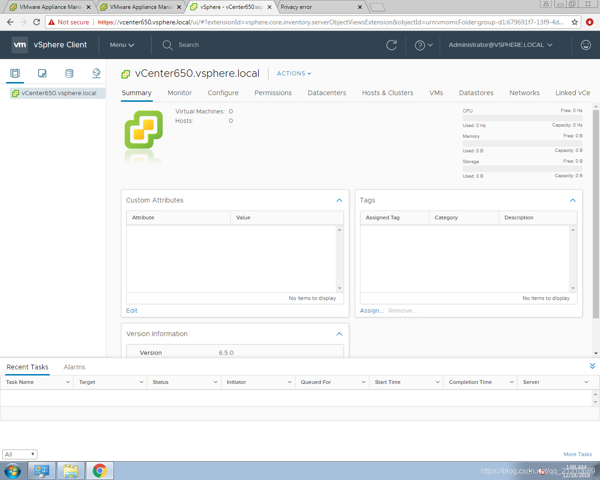The width and height of the screenshot is (600, 480).
Task: Click the Search field in the header
Action: pyautogui.click(x=188, y=45)
